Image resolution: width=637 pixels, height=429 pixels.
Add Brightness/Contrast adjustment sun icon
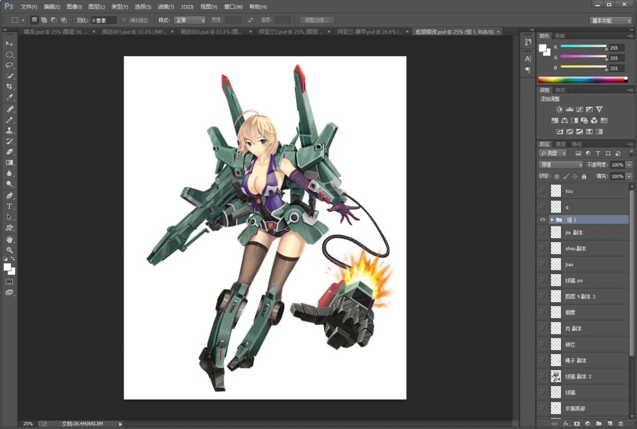559,109
